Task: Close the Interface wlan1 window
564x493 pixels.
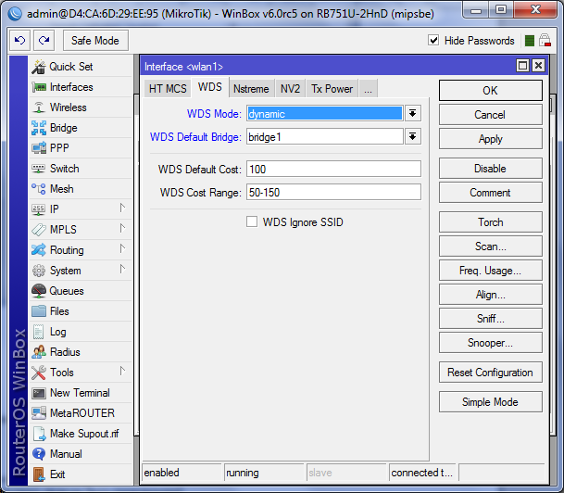Action: 538,66
